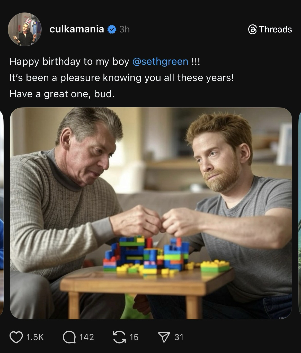Open the culkamania username profile link
Image resolution: width=301 pixels, height=353 pixels.
coord(76,29)
